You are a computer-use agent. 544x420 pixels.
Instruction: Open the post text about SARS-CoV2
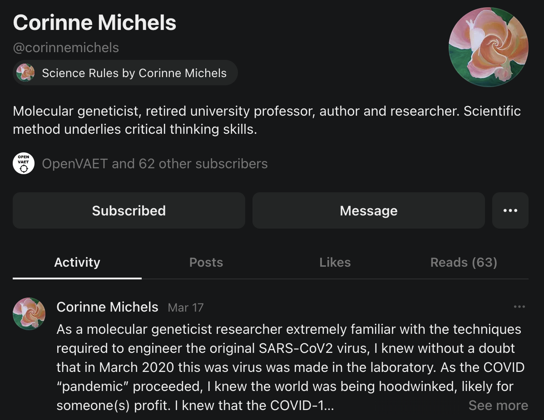pos(286,358)
